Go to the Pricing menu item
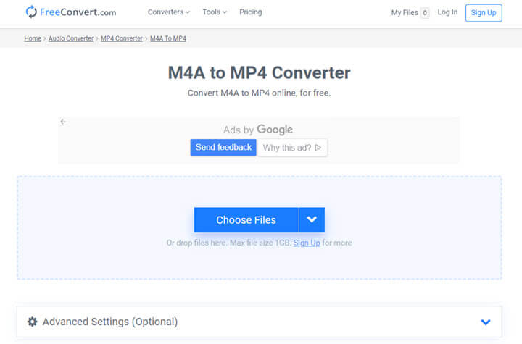522x344 pixels. tap(250, 12)
